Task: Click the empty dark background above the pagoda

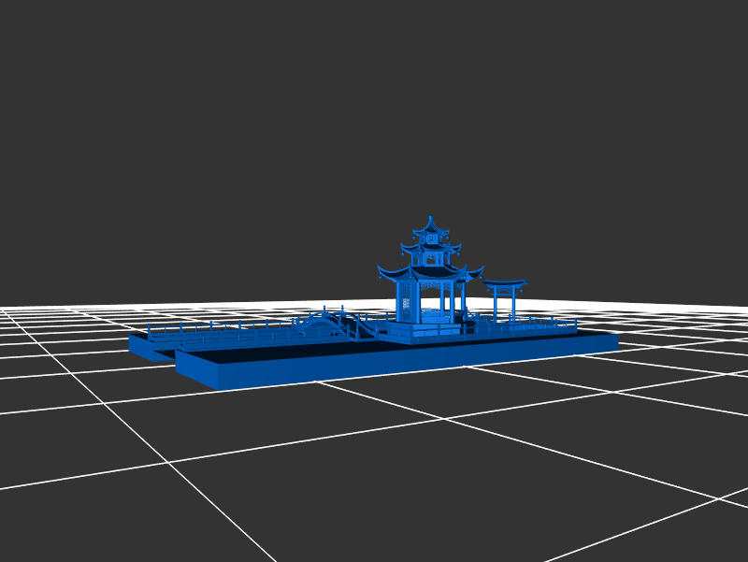Action: [x=430, y=112]
